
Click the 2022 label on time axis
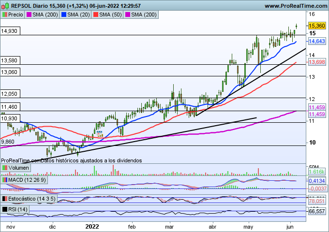click(92, 227)
